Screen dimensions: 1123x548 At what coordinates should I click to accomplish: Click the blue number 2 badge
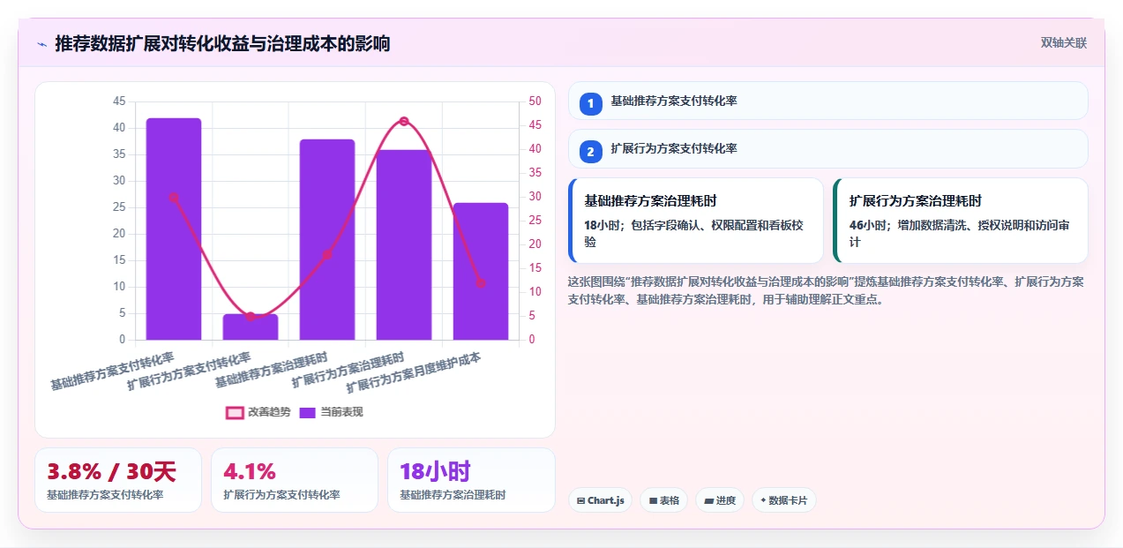[591, 152]
